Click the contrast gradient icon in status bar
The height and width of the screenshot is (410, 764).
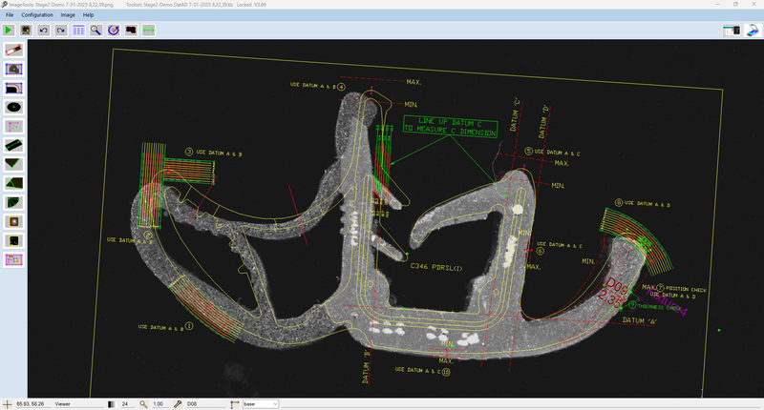coord(110,404)
